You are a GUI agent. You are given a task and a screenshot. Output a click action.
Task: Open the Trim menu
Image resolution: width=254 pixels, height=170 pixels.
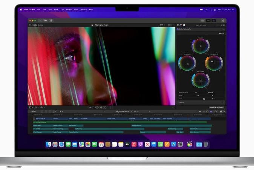pos(50,9)
